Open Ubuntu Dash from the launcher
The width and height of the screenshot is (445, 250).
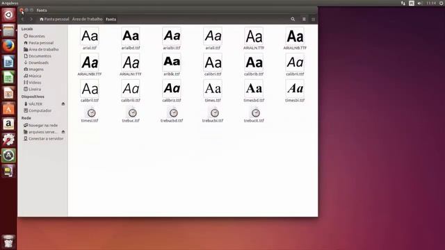[x=8, y=15]
